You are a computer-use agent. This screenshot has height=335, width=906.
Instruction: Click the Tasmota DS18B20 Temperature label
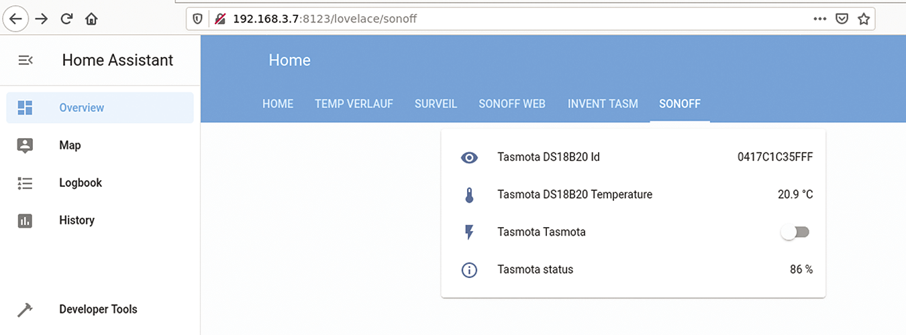click(574, 195)
